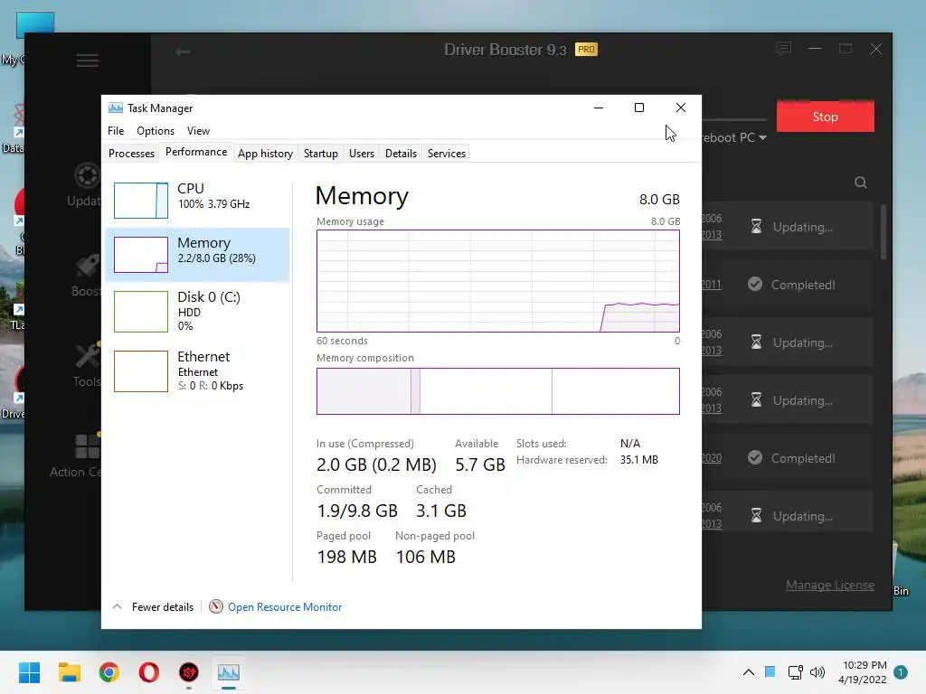Click the 2020 driver date link
The width and height of the screenshot is (926, 694).
tap(711, 458)
